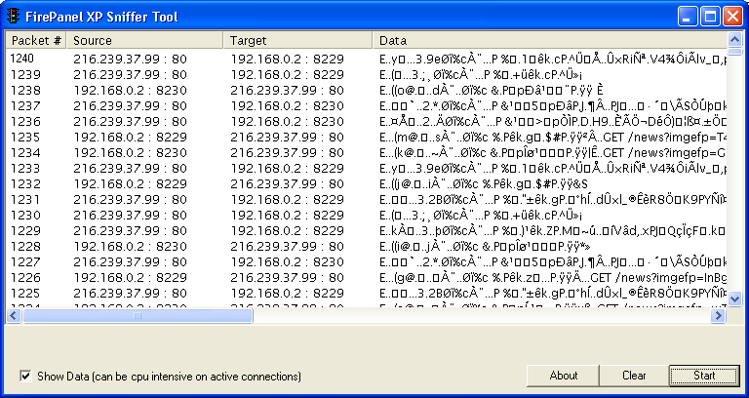749x398 pixels.
Task: Click the horizontal scrollbar thumb
Action: point(138,315)
